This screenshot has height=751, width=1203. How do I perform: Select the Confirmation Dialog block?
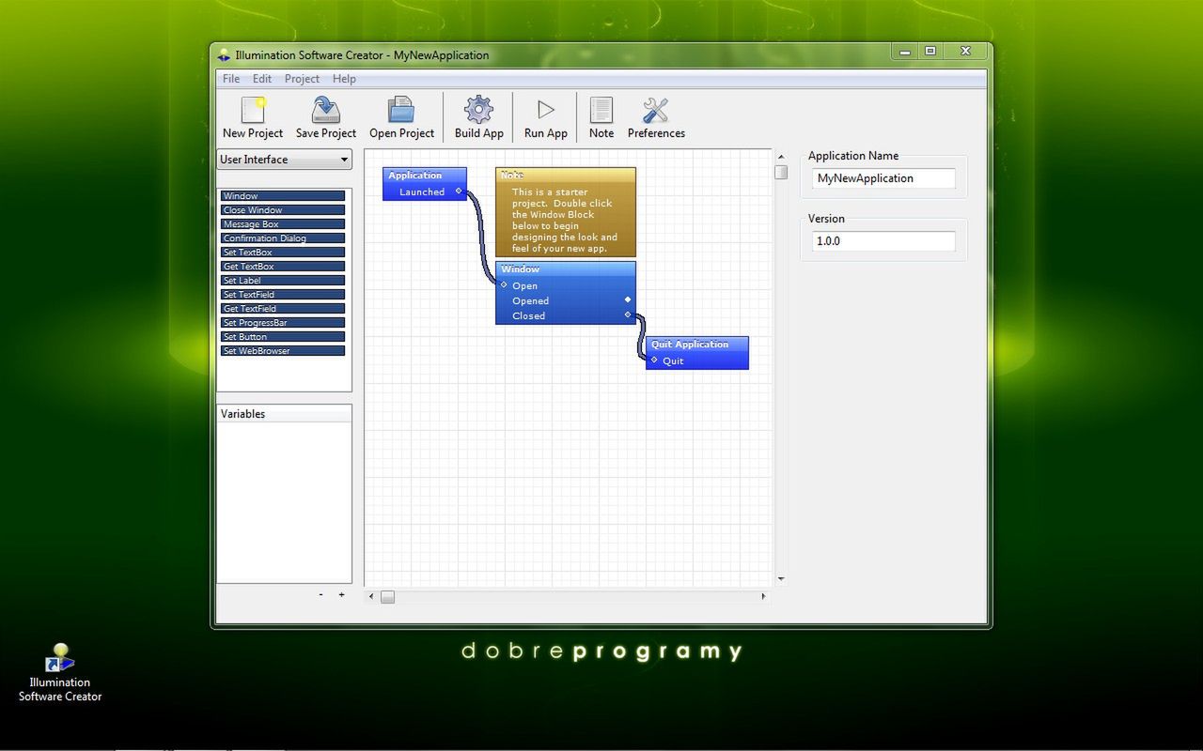[283, 238]
